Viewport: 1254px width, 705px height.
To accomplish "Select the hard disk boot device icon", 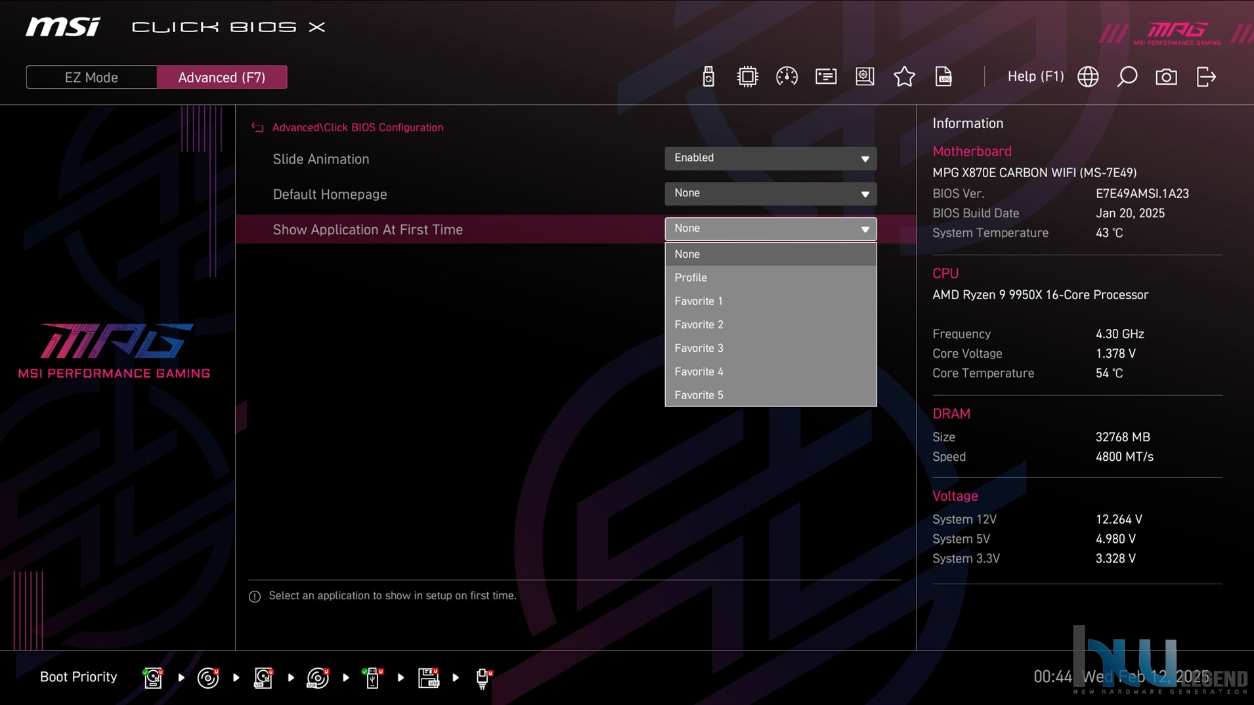I will coord(153,677).
